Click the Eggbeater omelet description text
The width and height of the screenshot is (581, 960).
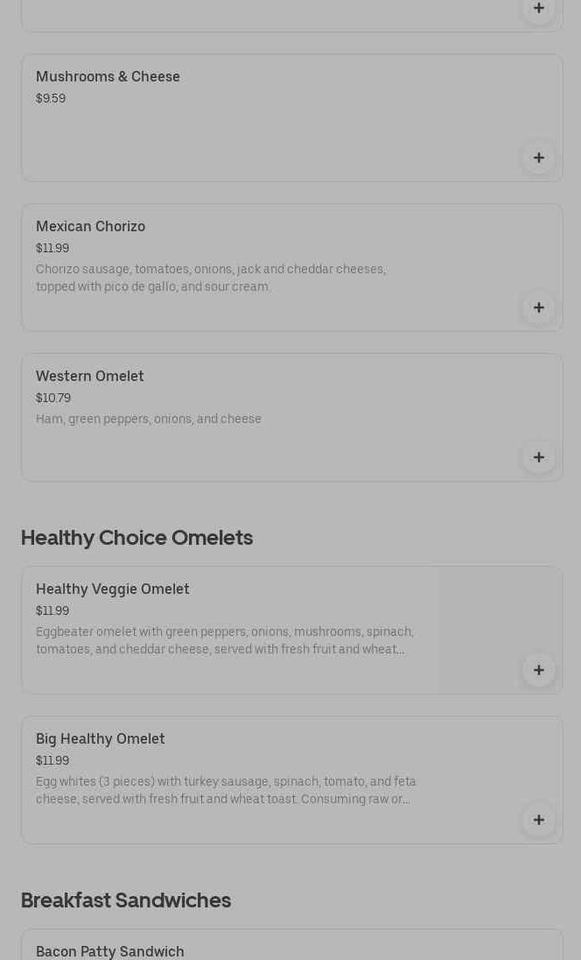click(224, 640)
